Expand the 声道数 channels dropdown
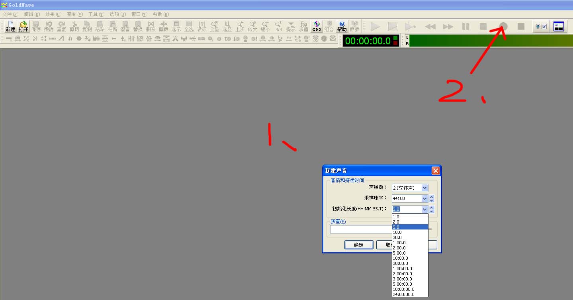This screenshot has width=573, height=300. pos(424,188)
